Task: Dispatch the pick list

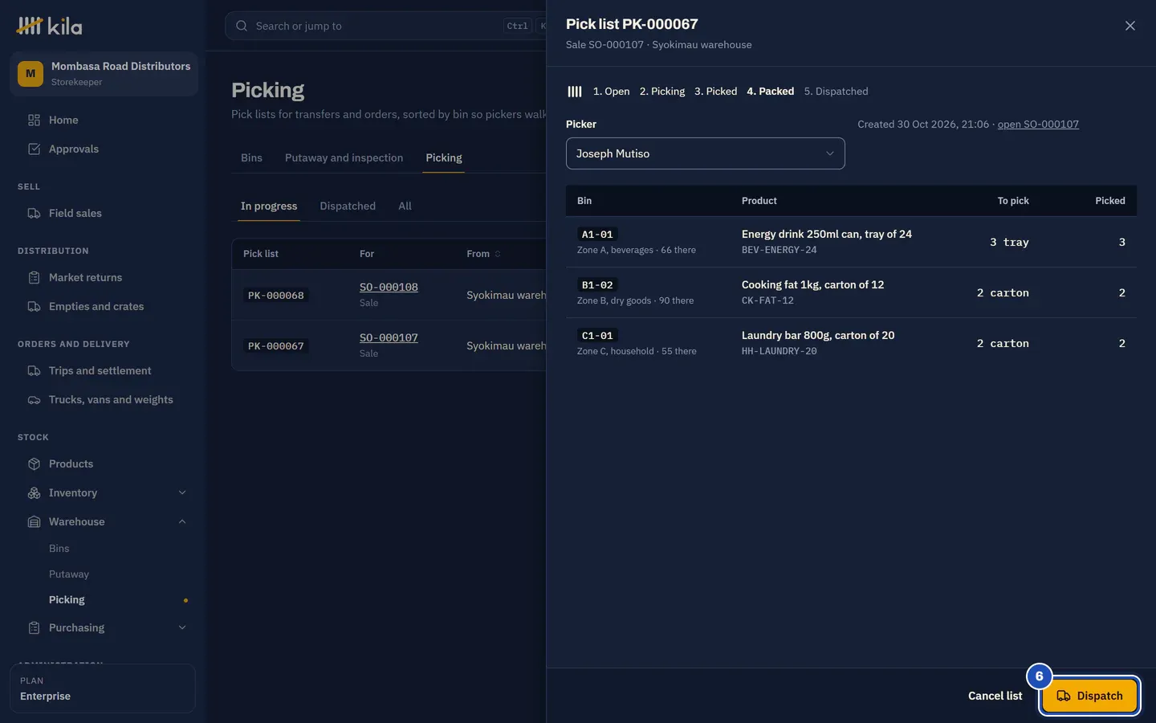Action: coord(1089,696)
